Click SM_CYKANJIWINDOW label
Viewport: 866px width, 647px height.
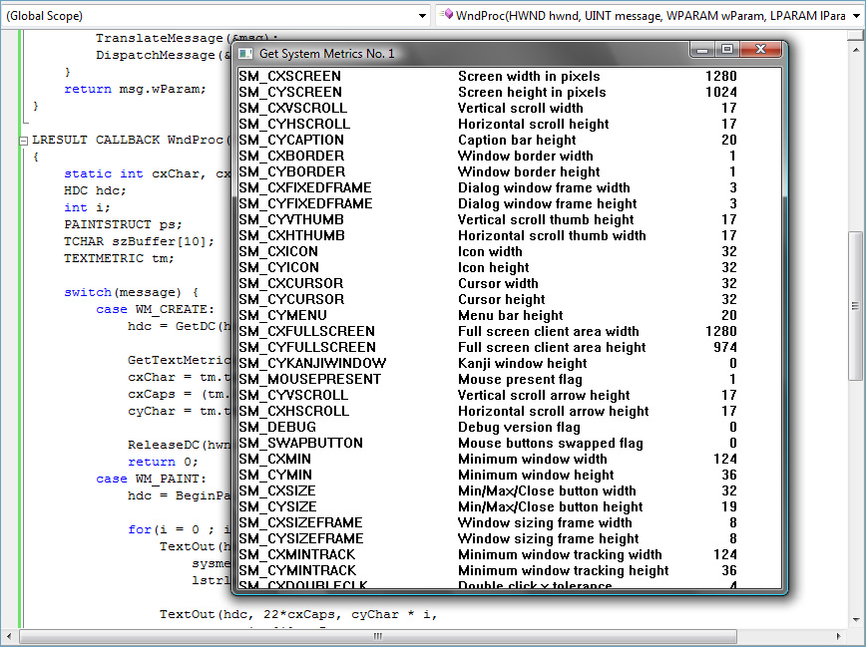pyautogui.click(x=312, y=363)
